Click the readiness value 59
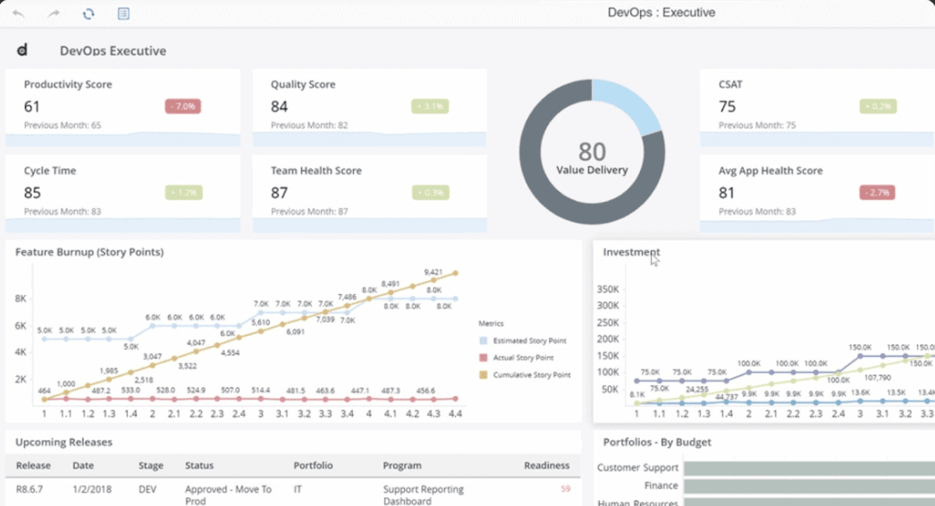This screenshot has height=506, width=935. click(x=565, y=489)
